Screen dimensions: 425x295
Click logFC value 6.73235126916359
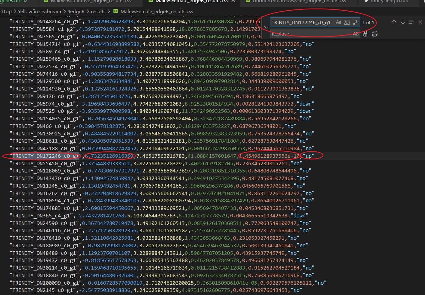coord(109,156)
